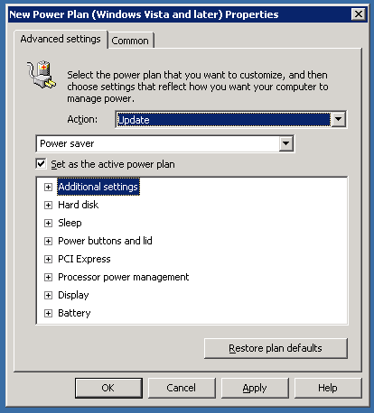The image size is (374, 413).
Task: Select the Advanced settings tab
Action: point(61,39)
